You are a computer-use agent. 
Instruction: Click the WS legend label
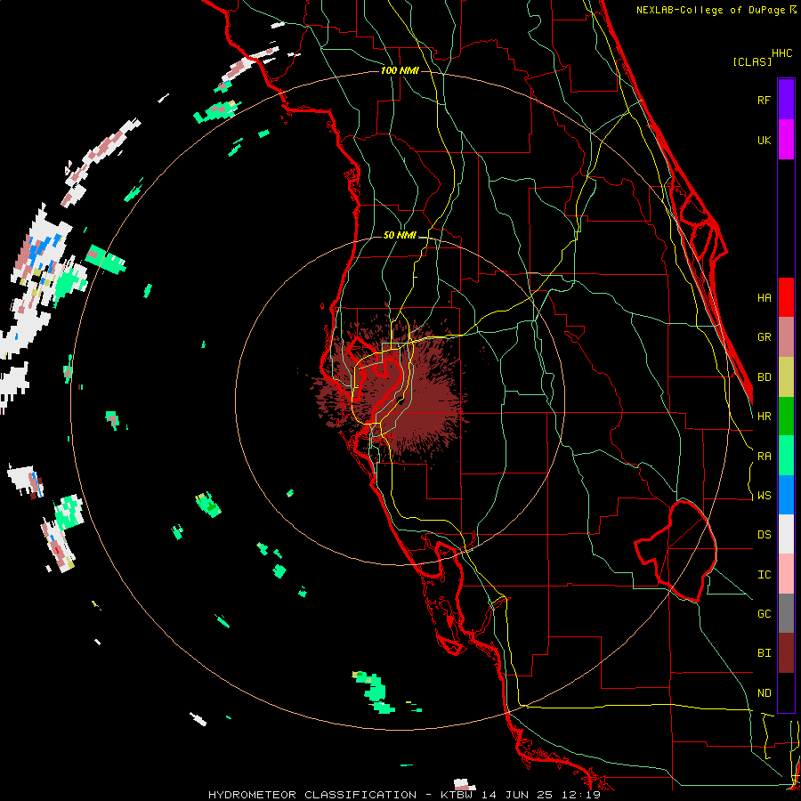click(764, 496)
